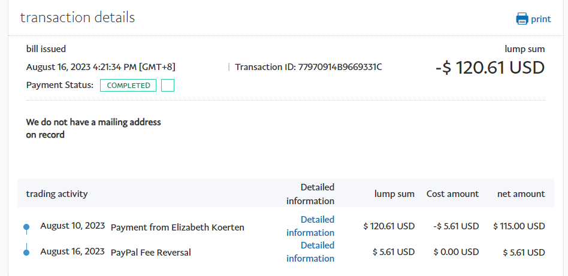Viewport: 568px width, 276px height.
Task: Click the "net amount" column header
Action: point(521,194)
